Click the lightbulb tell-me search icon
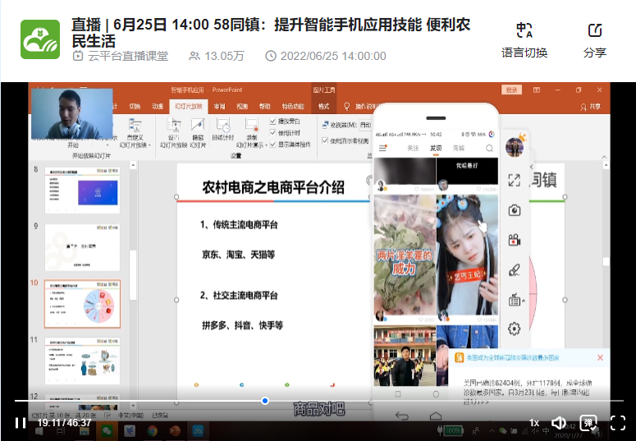 (x=347, y=107)
